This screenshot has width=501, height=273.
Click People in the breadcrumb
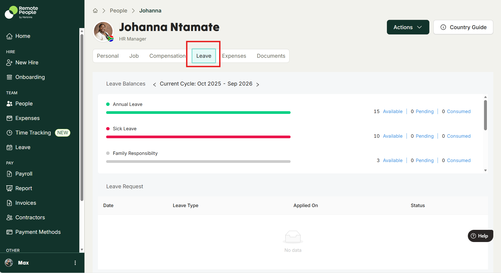(119, 11)
